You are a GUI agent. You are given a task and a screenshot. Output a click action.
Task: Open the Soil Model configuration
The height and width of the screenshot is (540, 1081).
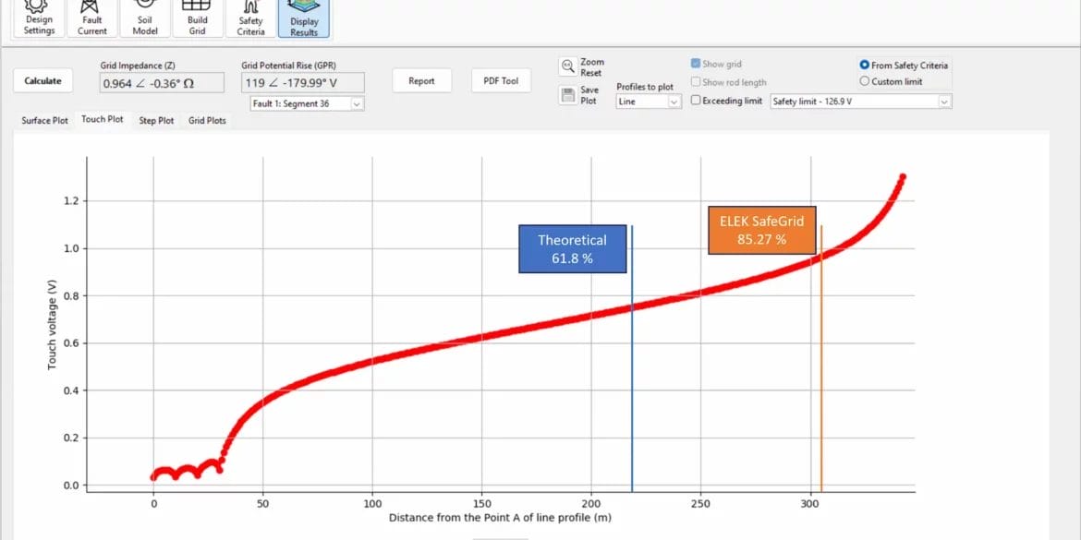coord(144,17)
